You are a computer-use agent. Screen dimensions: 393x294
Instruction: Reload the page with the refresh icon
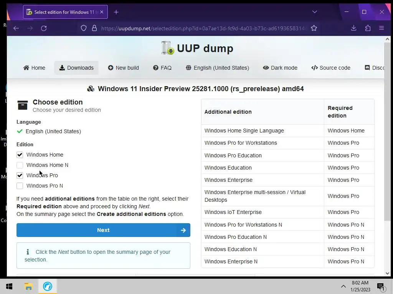[44, 28]
